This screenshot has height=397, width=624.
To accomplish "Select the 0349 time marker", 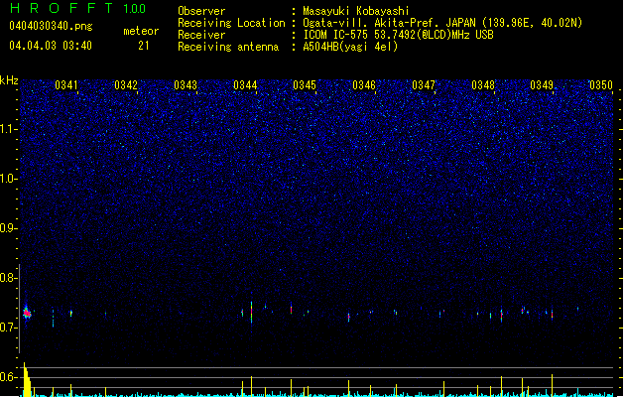I will pyautogui.click(x=542, y=85).
